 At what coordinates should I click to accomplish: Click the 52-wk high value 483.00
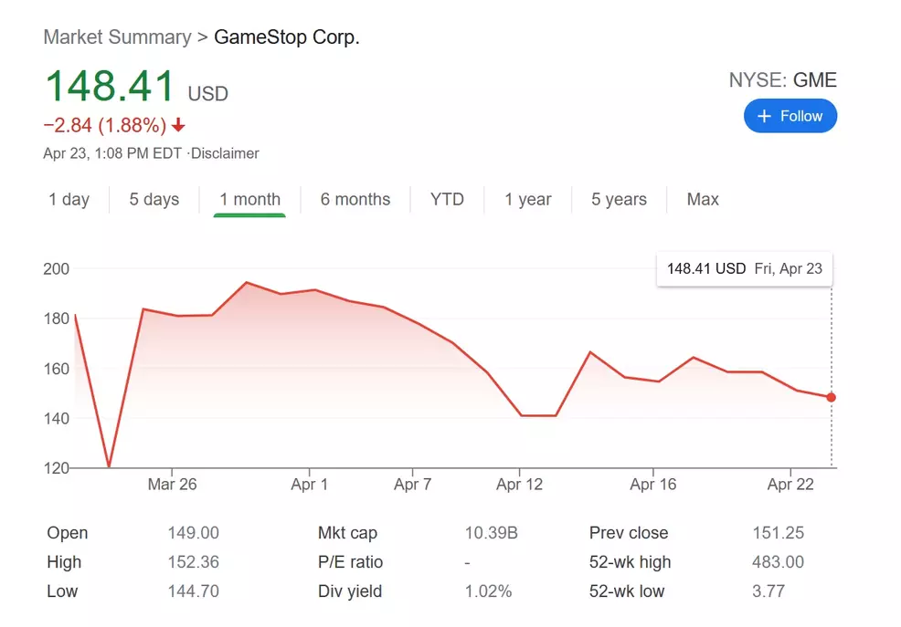(x=778, y=562)
